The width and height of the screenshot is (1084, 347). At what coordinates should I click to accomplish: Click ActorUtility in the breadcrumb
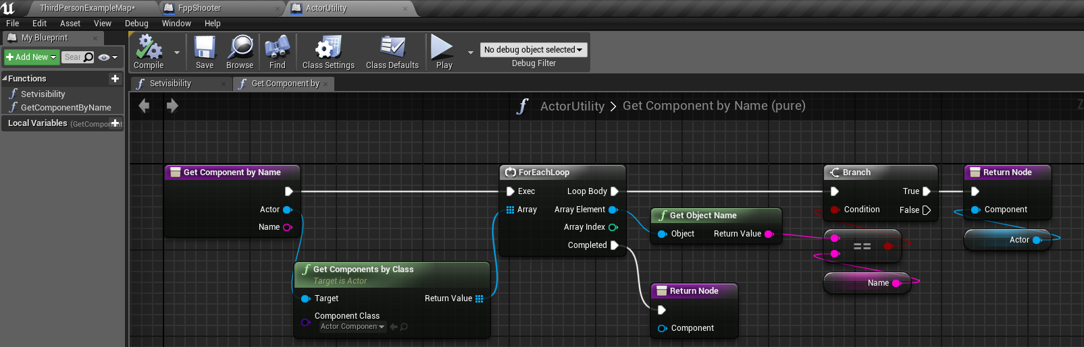coord(572,106)
